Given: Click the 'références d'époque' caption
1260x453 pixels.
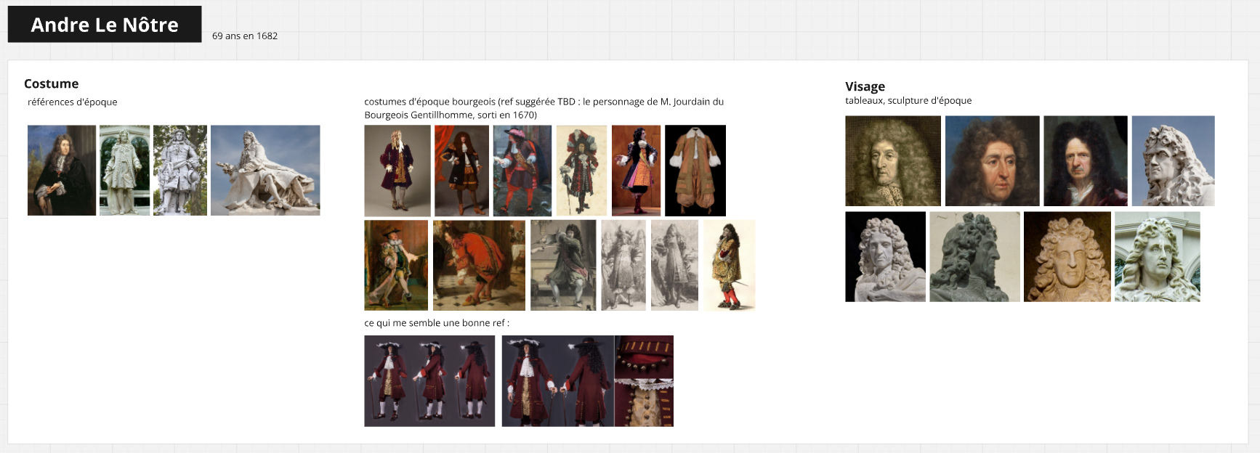Looking at the screenshot, I should tap(73, 102).
